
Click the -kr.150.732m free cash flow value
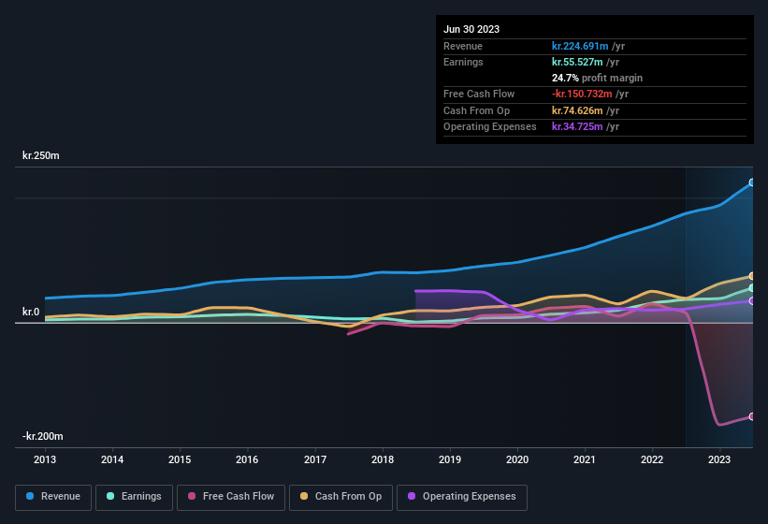pos(582,94)
